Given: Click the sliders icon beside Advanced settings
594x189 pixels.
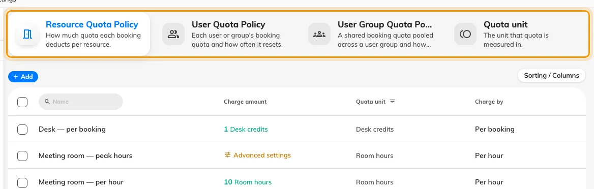Looking at the screenshot, I should coord(227,155).
